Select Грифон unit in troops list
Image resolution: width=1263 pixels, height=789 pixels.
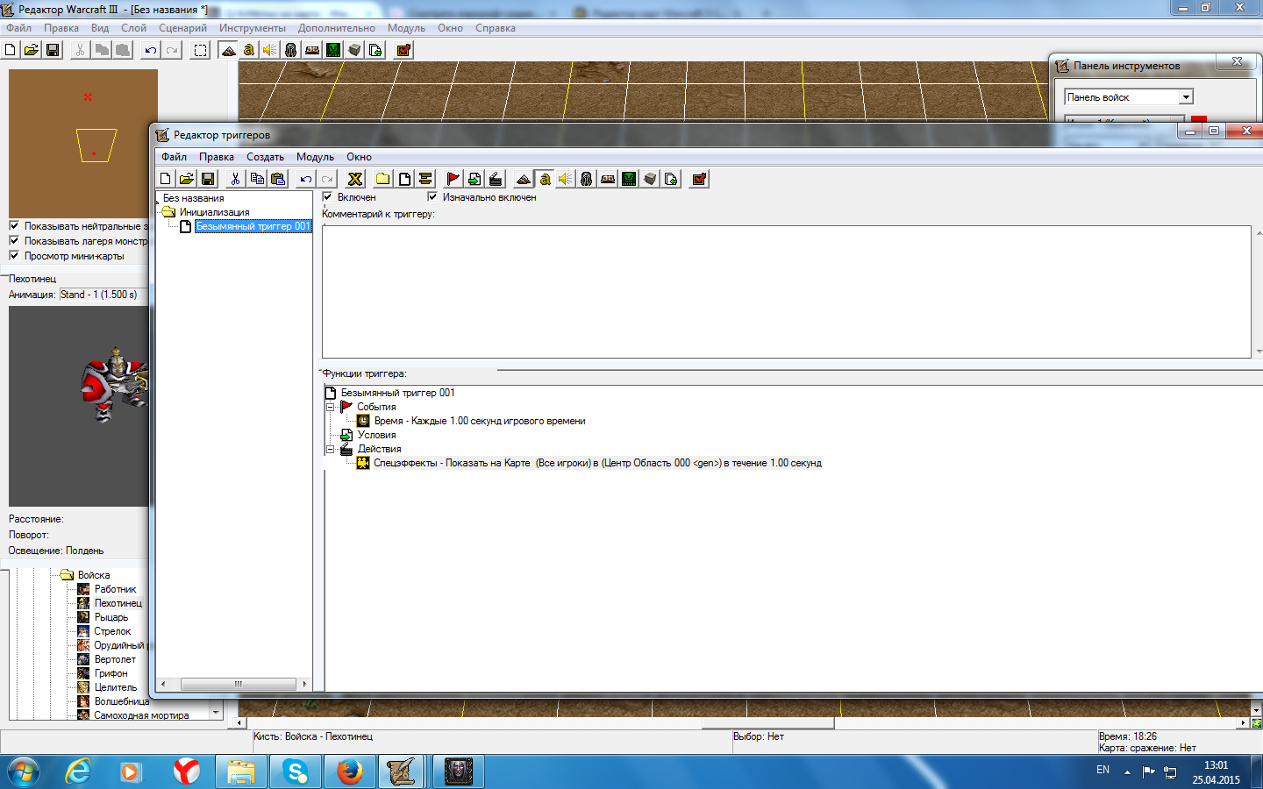(x=111, y=673)
